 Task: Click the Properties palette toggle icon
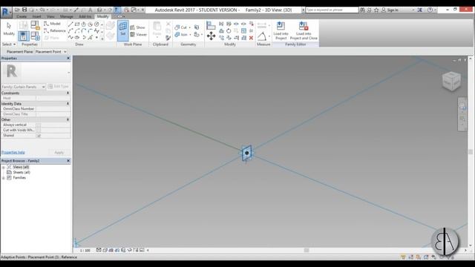coord(23,36)
